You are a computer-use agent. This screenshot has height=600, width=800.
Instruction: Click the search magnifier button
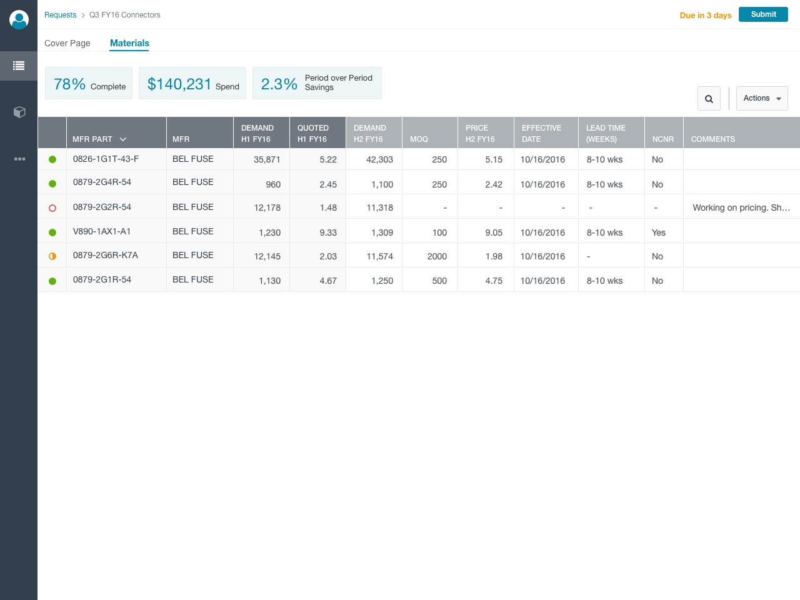tap(709, 99)
